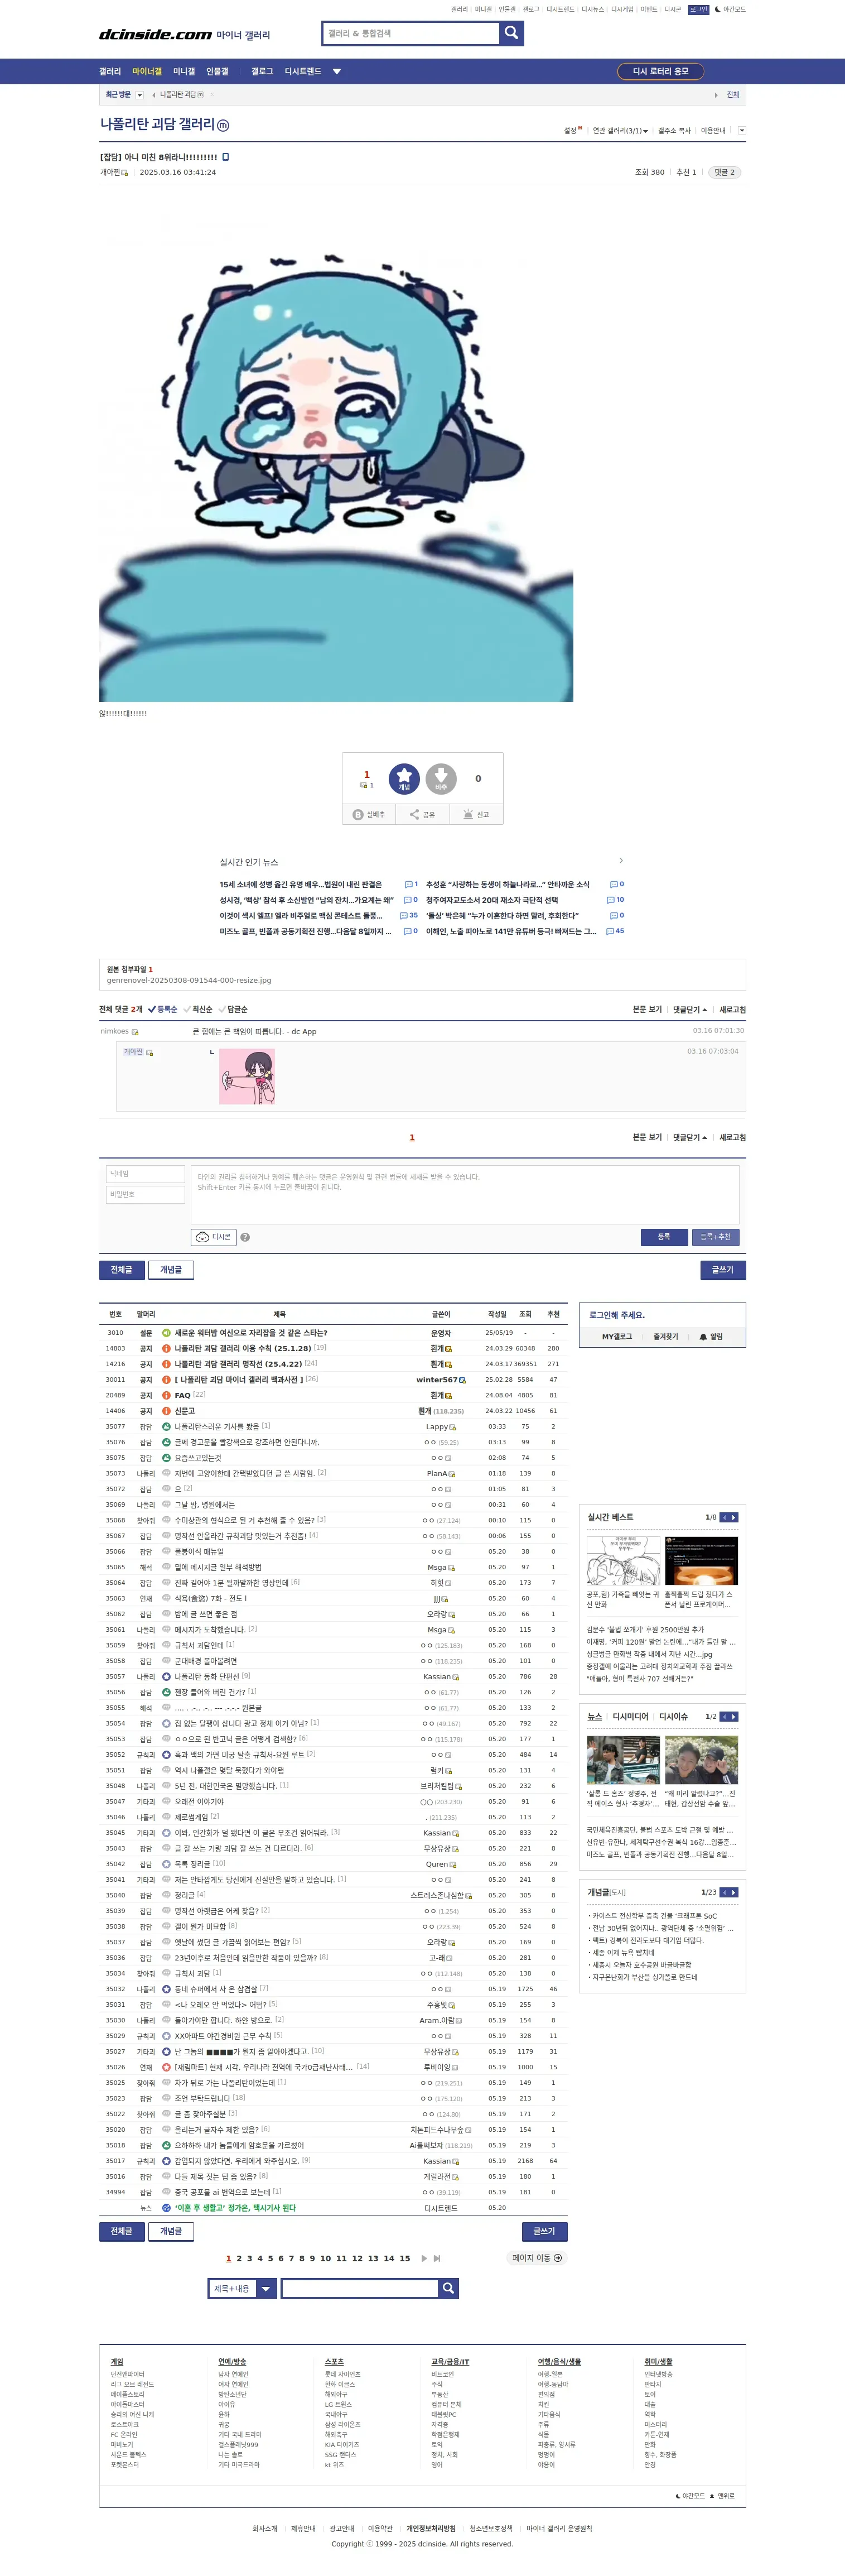The height and width of the screenshot is (2576, 845).
Task: Click the search magnifier icon in header
Action: pyautogui.click(x=511, y=33)
